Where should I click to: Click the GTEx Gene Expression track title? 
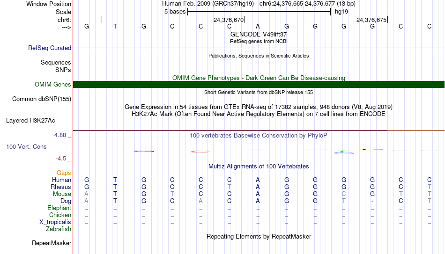[x=259, y=107]
